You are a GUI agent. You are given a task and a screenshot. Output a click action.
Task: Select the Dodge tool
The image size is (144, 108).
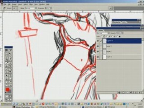coord(10,72)
